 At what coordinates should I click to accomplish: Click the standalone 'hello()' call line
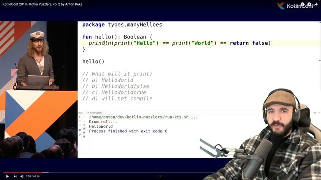pos(93,61)
